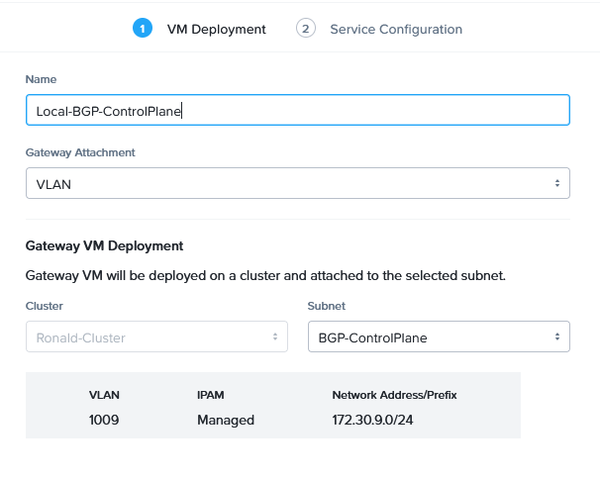Screen dimensions: 600x480
Task: Select the 172.30.9.0/24 network address
Action: click(374, 420)
